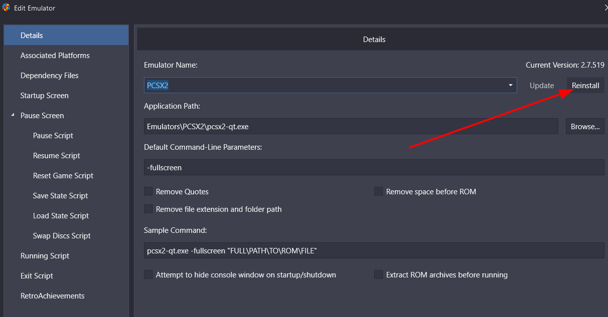This screenshot has height=317, width=608.
Task: Click the Default Command-Line Parameters field
Action: click(x=374, y=167)
